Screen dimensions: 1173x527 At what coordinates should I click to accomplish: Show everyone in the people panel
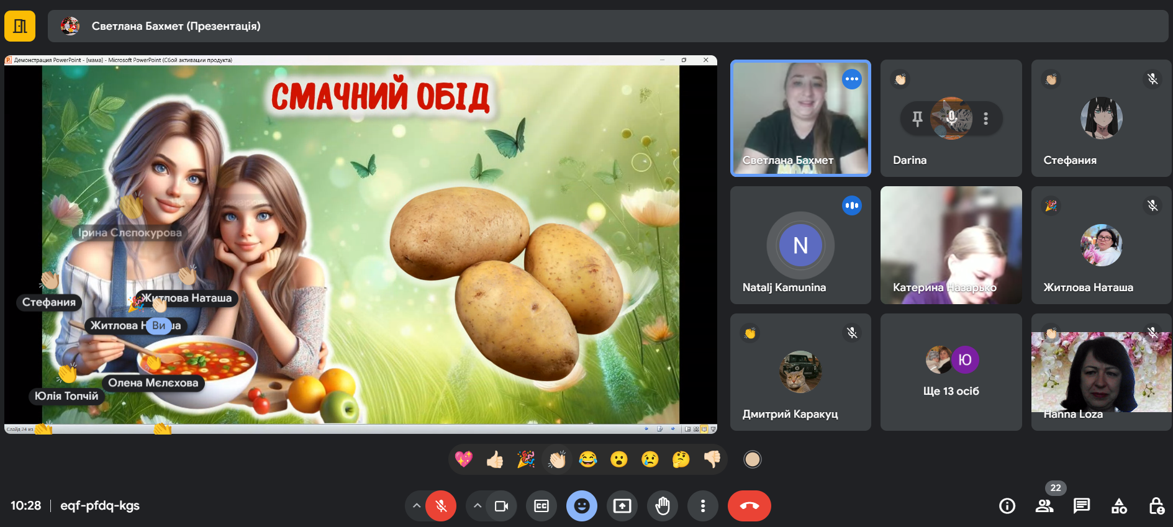pyautogui.click(x=1044, y=506)
